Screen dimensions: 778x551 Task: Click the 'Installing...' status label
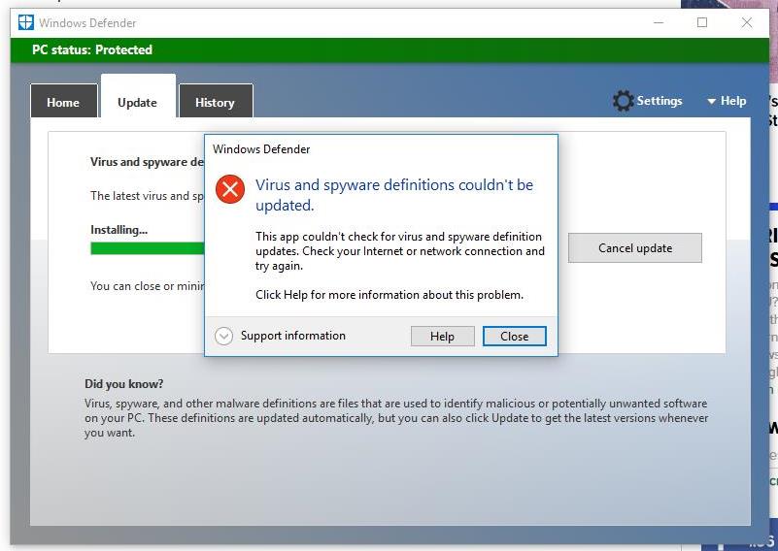coord(119,229)
